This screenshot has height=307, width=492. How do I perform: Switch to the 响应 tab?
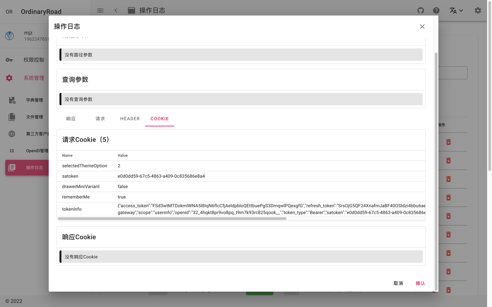71,119
